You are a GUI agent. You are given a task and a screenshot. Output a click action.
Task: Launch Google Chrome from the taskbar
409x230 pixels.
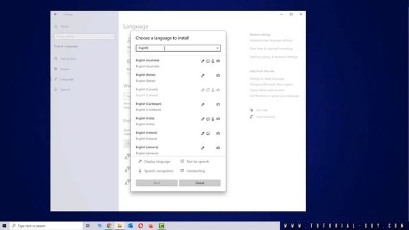tap(109, 226)
